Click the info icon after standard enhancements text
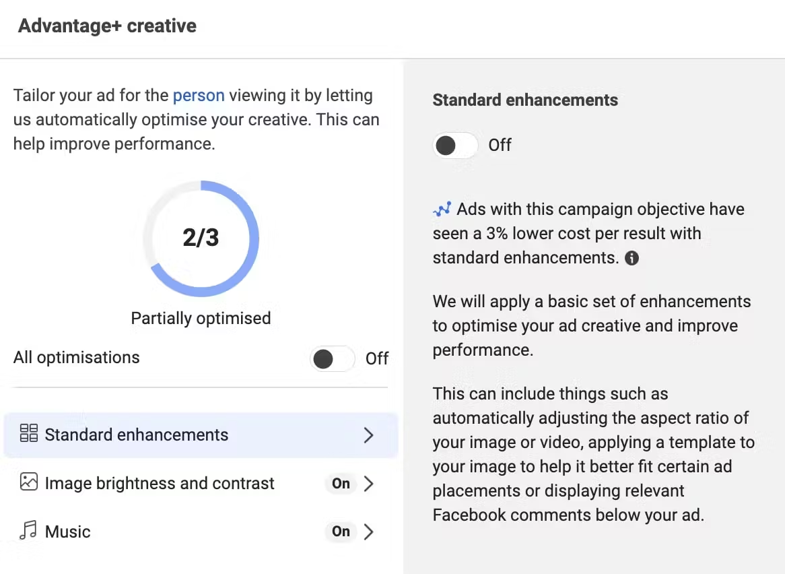The image size is (785, 574). tap(632, 258)
